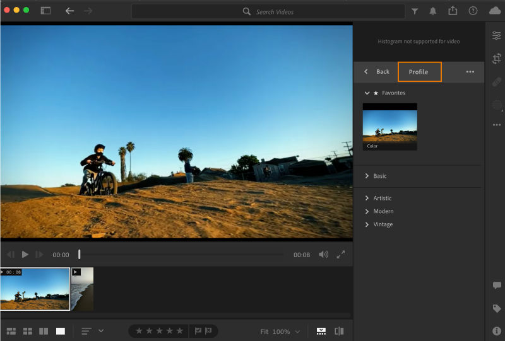
Task: Open the Edit sliders panel icon
Action: click(497, 35)
